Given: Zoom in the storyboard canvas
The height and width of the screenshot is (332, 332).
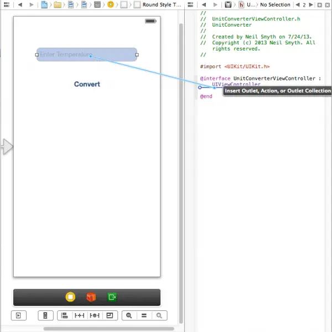Looking at the screenshot, I should (x=159, y=315).
